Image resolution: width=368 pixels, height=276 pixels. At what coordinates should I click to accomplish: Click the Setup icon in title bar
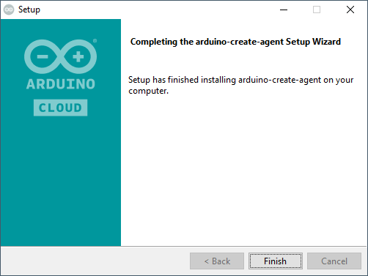tap(9, 10)
